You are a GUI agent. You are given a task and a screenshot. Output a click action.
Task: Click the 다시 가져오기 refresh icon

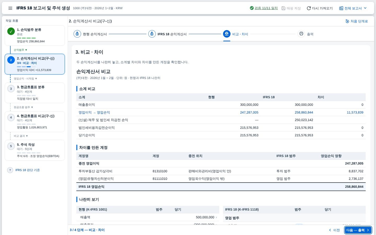pyautogui.click(x=309, y=8)
